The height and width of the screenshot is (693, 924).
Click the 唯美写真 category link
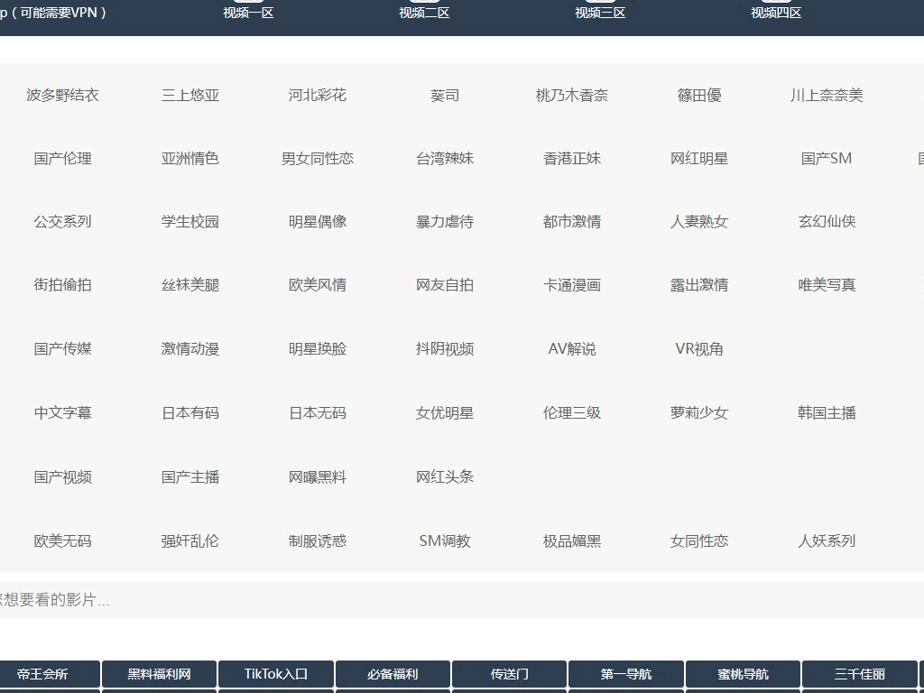coord(827,285)
